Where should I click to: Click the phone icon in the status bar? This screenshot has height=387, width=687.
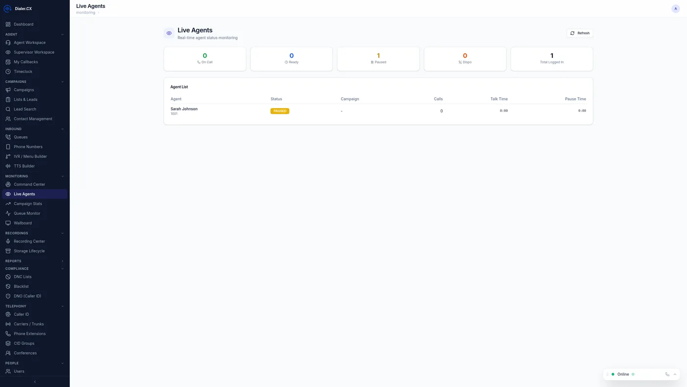(x=666, y=374)
